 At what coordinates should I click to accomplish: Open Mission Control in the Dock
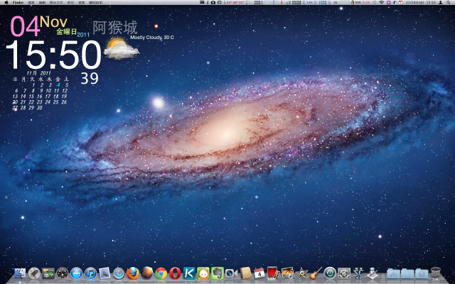click(x=48, y=273)
